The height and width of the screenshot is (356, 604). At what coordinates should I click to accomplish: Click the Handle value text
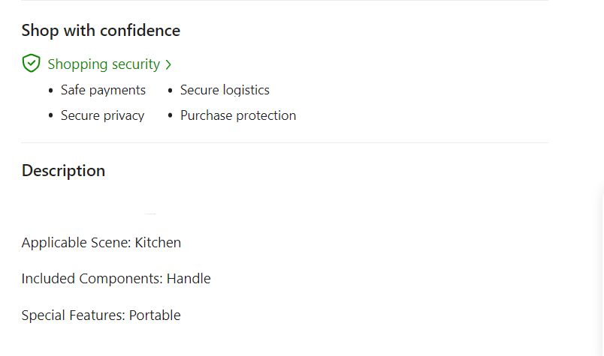[x=189, y=279]
